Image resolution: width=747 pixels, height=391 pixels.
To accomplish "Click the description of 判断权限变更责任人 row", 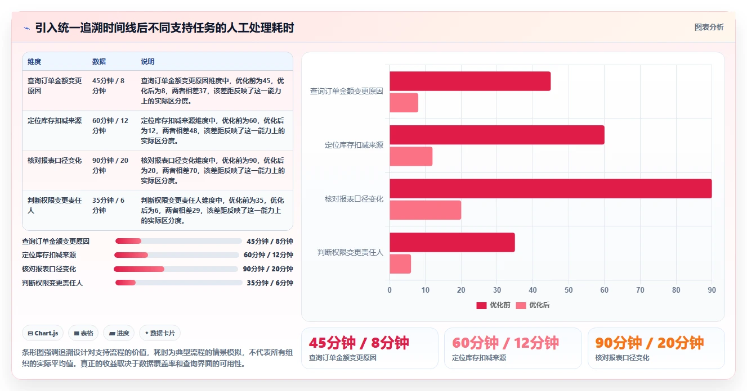I will coord(213,211).
